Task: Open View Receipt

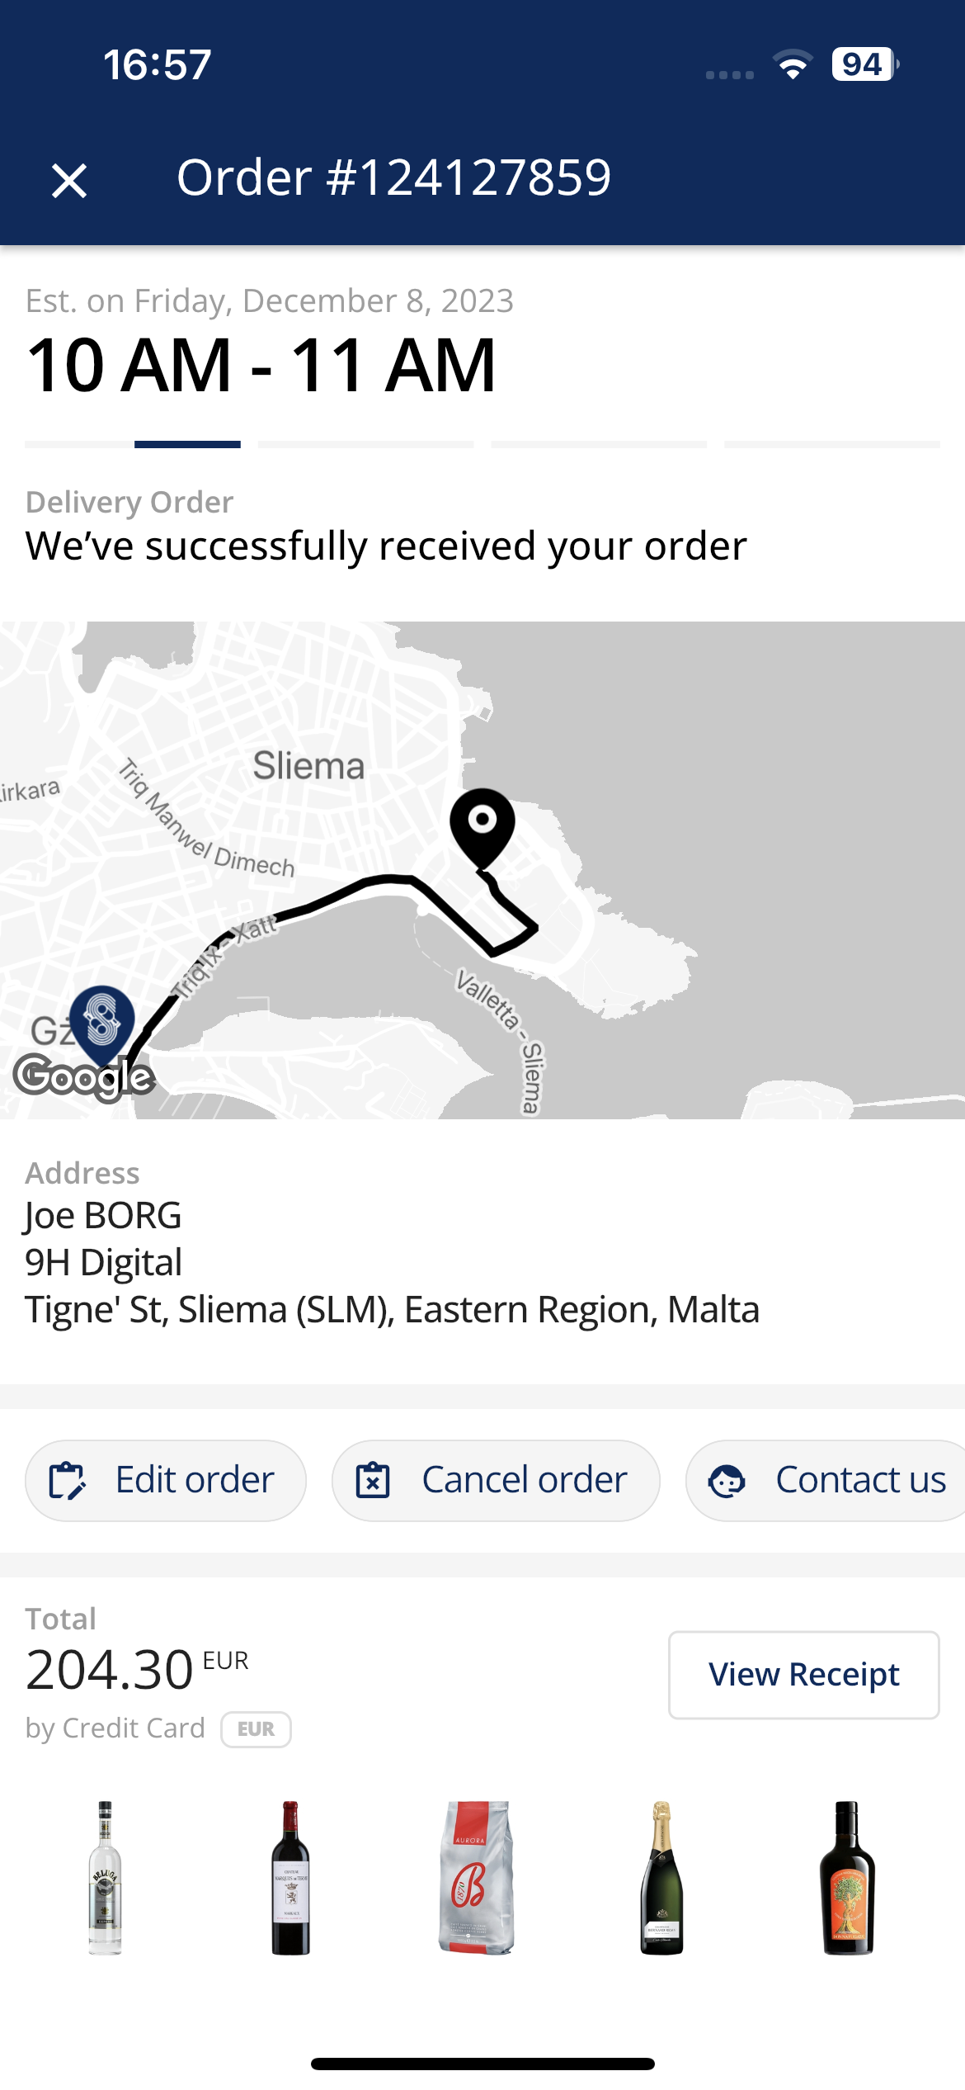Action: point(803,1675)
